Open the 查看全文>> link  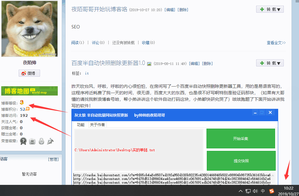pyautogui.click(x=276, y=43)
